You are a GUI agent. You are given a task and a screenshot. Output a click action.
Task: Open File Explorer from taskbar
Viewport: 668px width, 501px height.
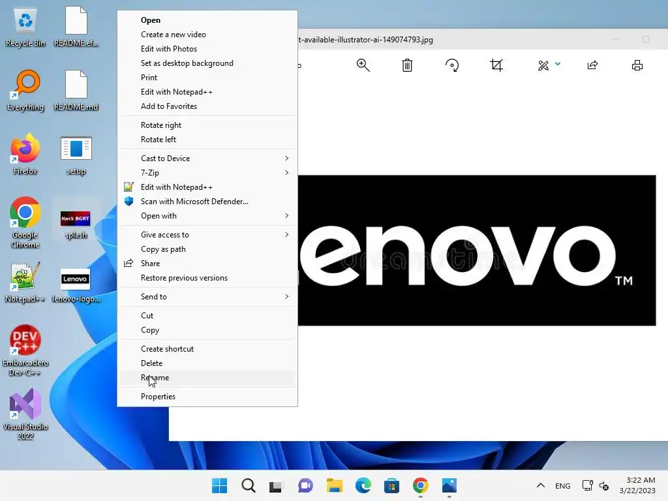335,485
